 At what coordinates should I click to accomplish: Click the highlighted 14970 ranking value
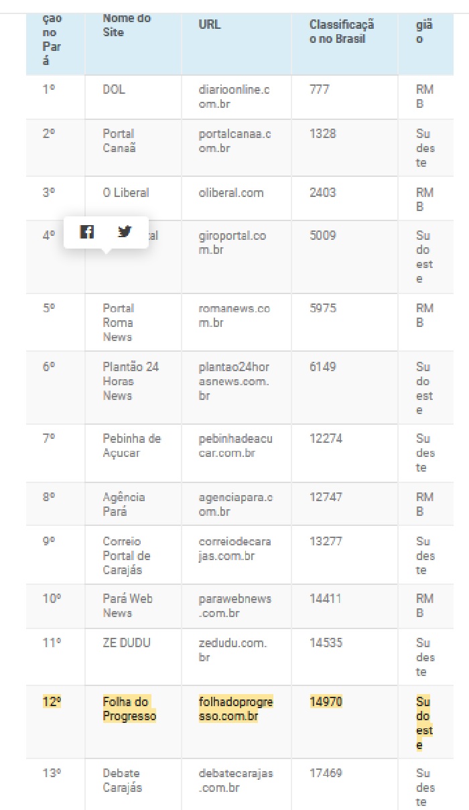pyautogui.click(x=326, y=701)
